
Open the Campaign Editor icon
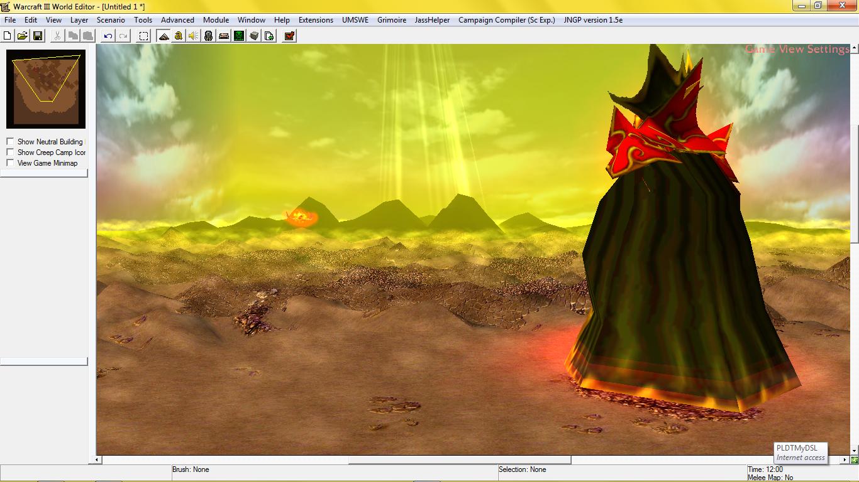pos(224,36)
